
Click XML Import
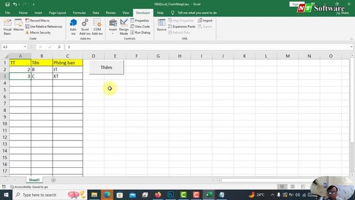[x=205, y=21]
